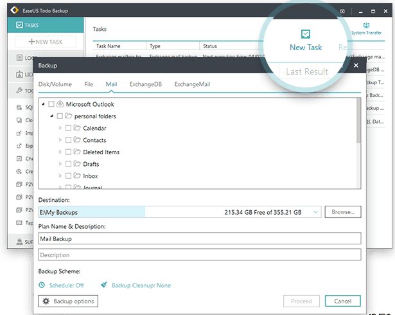
Task: Click the Microsoft Outlook mailbox icon
Action: (60, 104)
